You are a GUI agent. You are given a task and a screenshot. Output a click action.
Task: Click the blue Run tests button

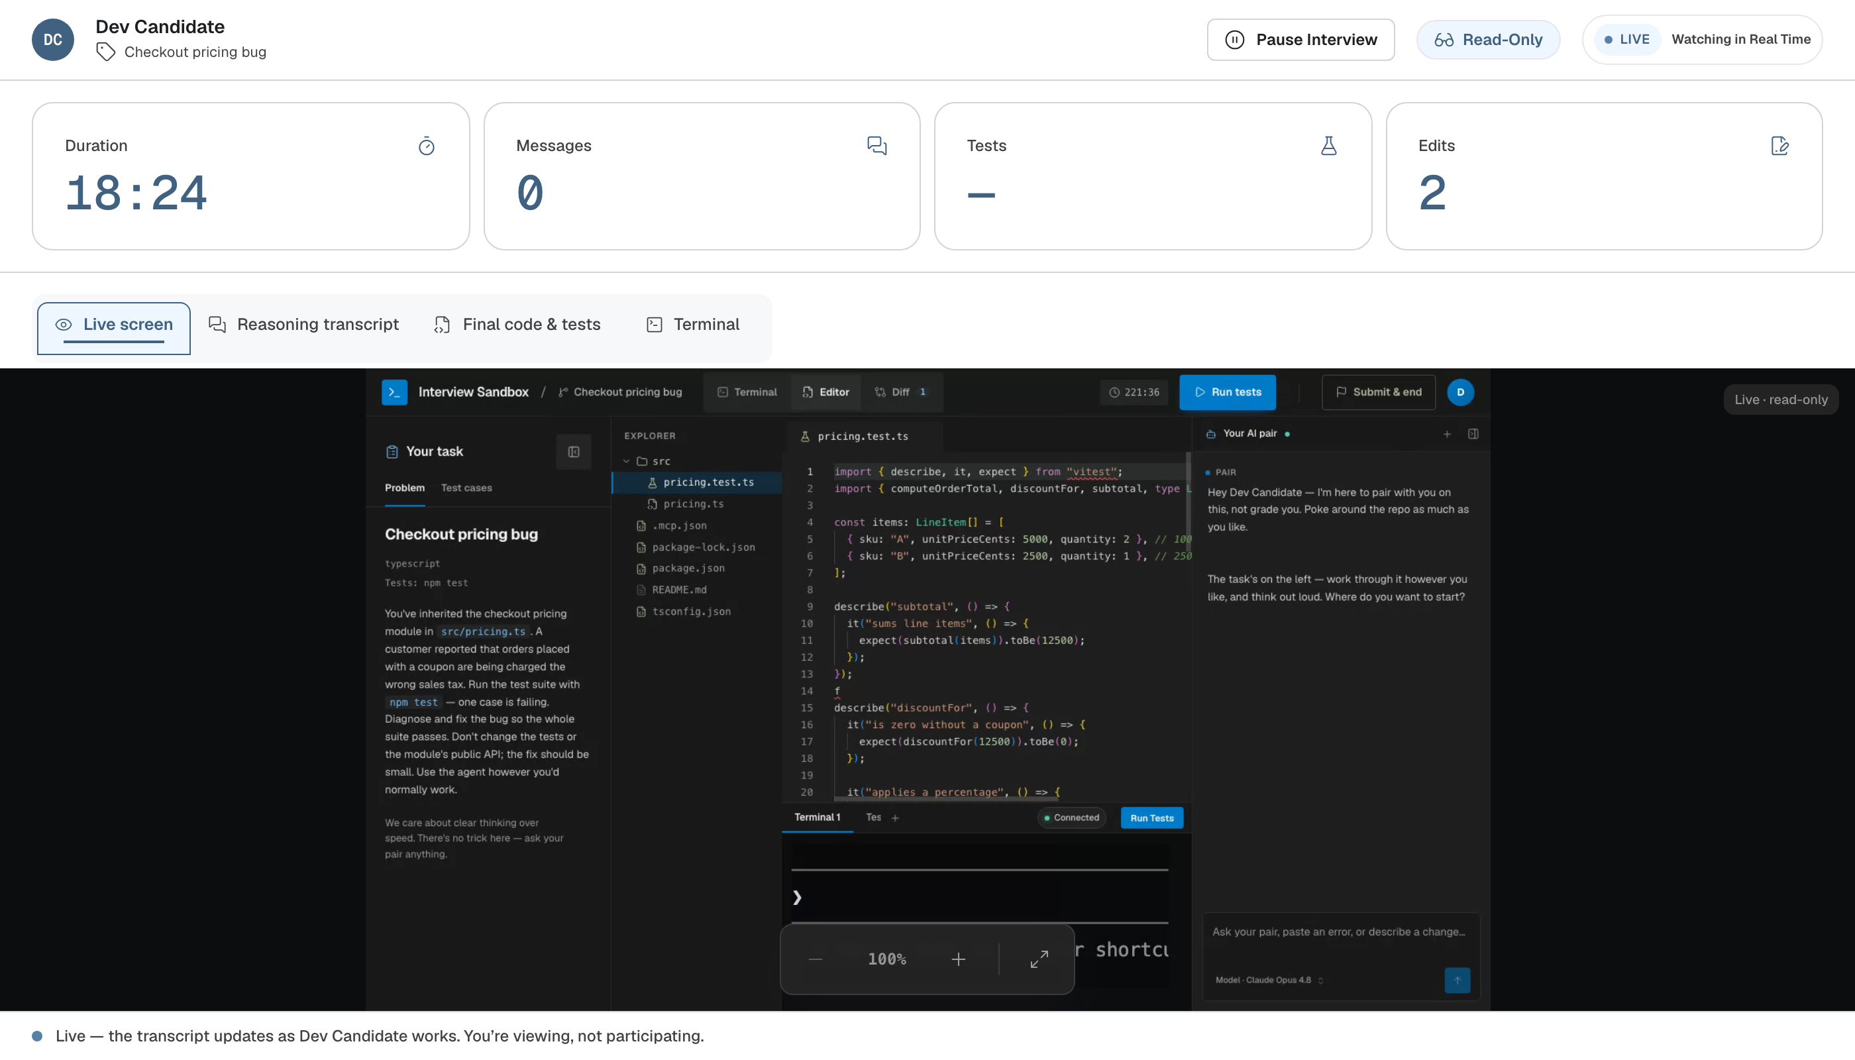tap(1228, 392)
